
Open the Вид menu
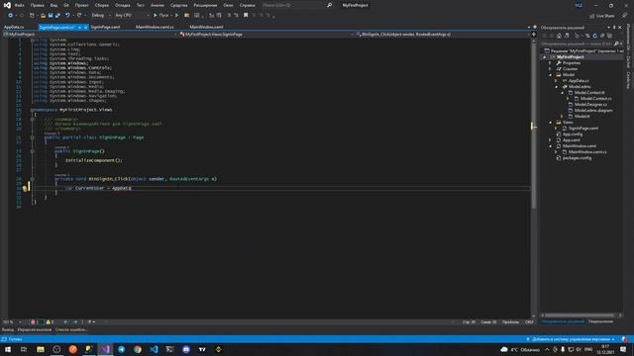[x=53, y=5]
